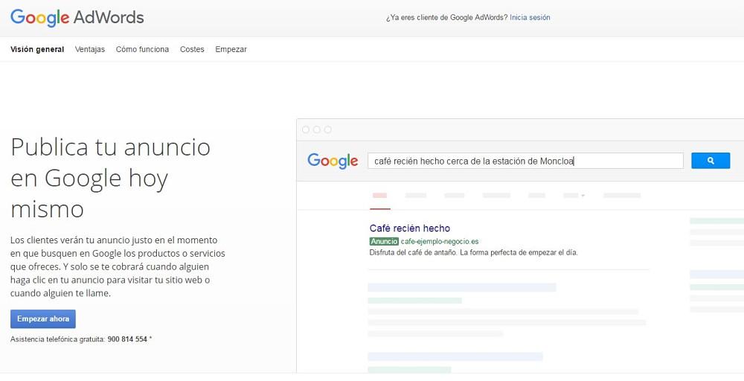Click the mockup search field with café query
This screenshot has width=744, height=381.
[525, 161]
